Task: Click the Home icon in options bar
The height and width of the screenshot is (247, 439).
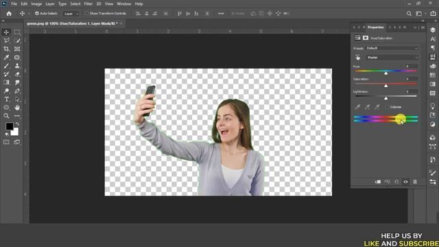Action: tap(9, 14)
